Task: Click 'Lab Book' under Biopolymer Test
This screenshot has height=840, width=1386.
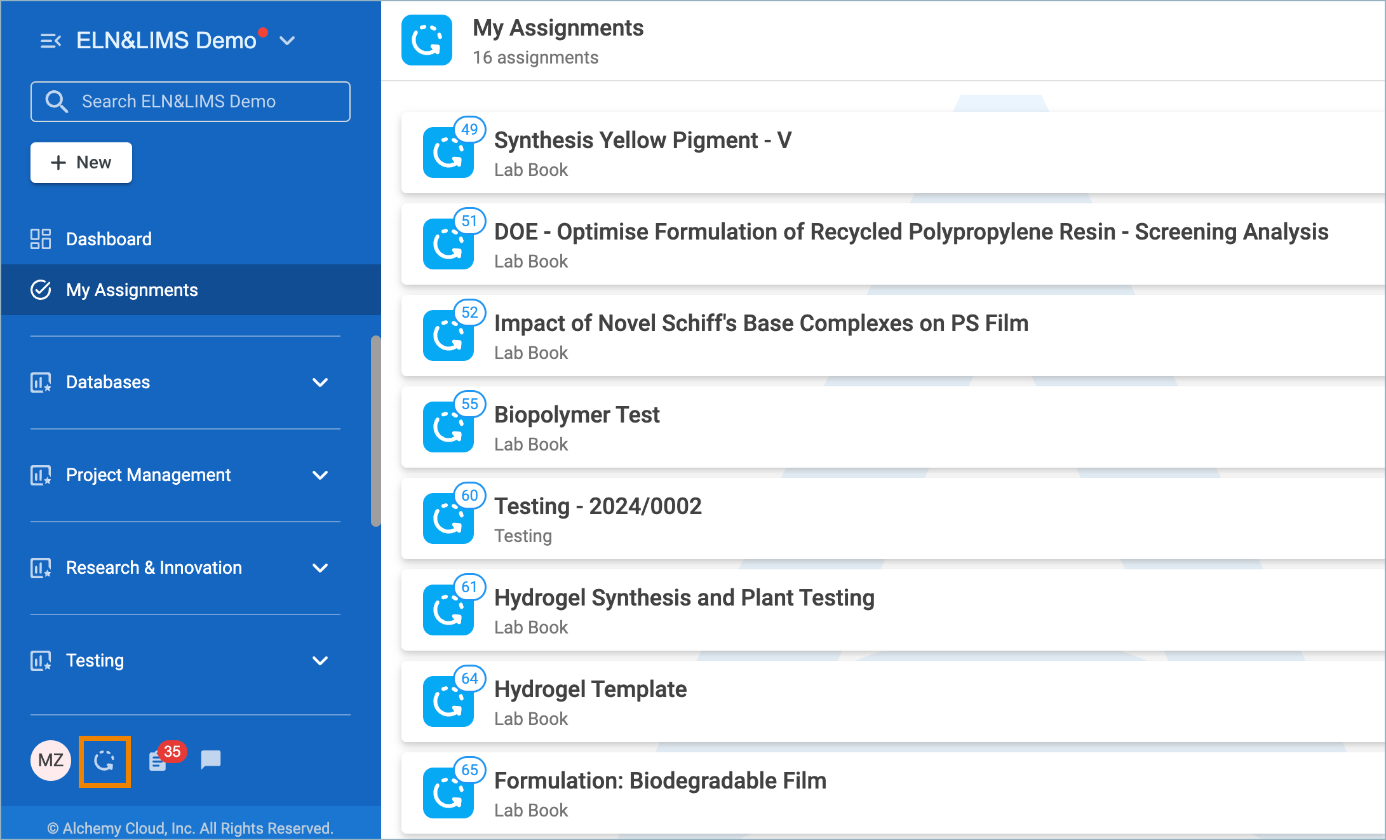Action: click(531, 444)
